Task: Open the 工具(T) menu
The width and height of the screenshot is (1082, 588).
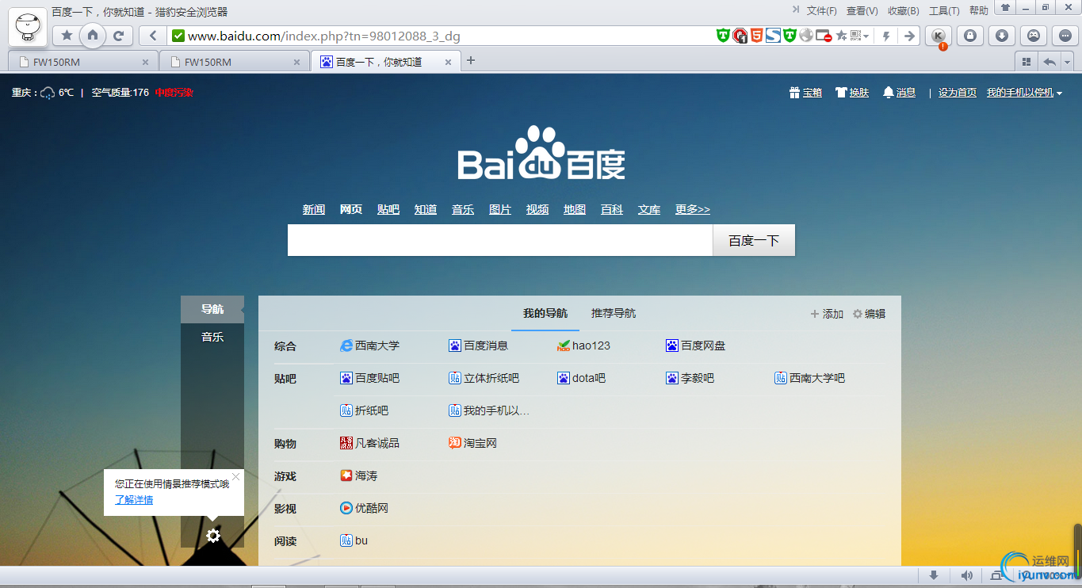Action: (x=944, y=10)
